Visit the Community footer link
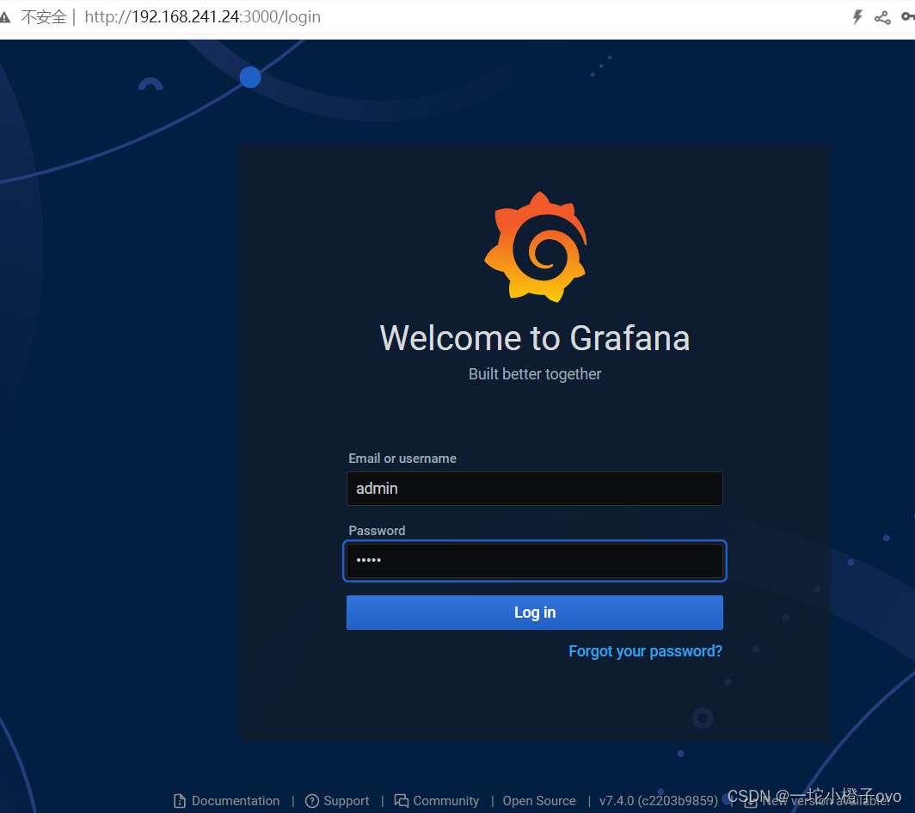915x813 pixels. click(x=445, y=801)
